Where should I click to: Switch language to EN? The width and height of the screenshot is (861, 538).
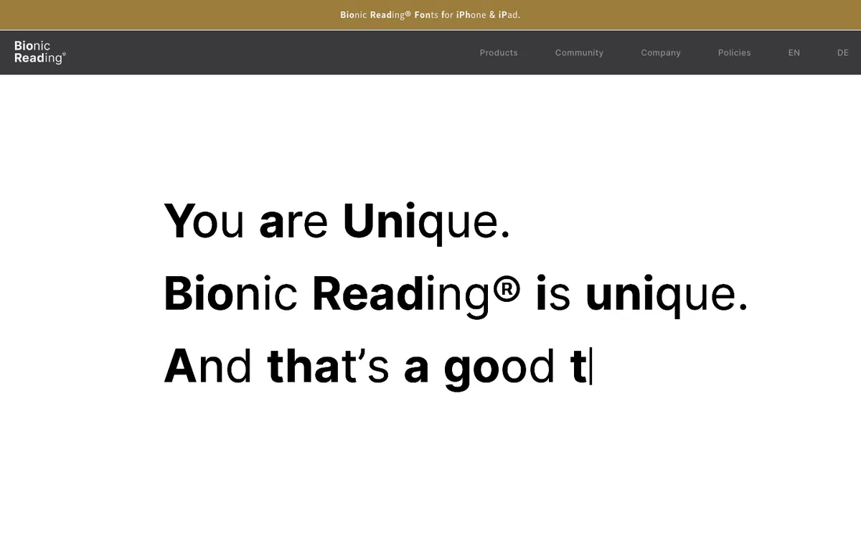click(x=794, y=52)
